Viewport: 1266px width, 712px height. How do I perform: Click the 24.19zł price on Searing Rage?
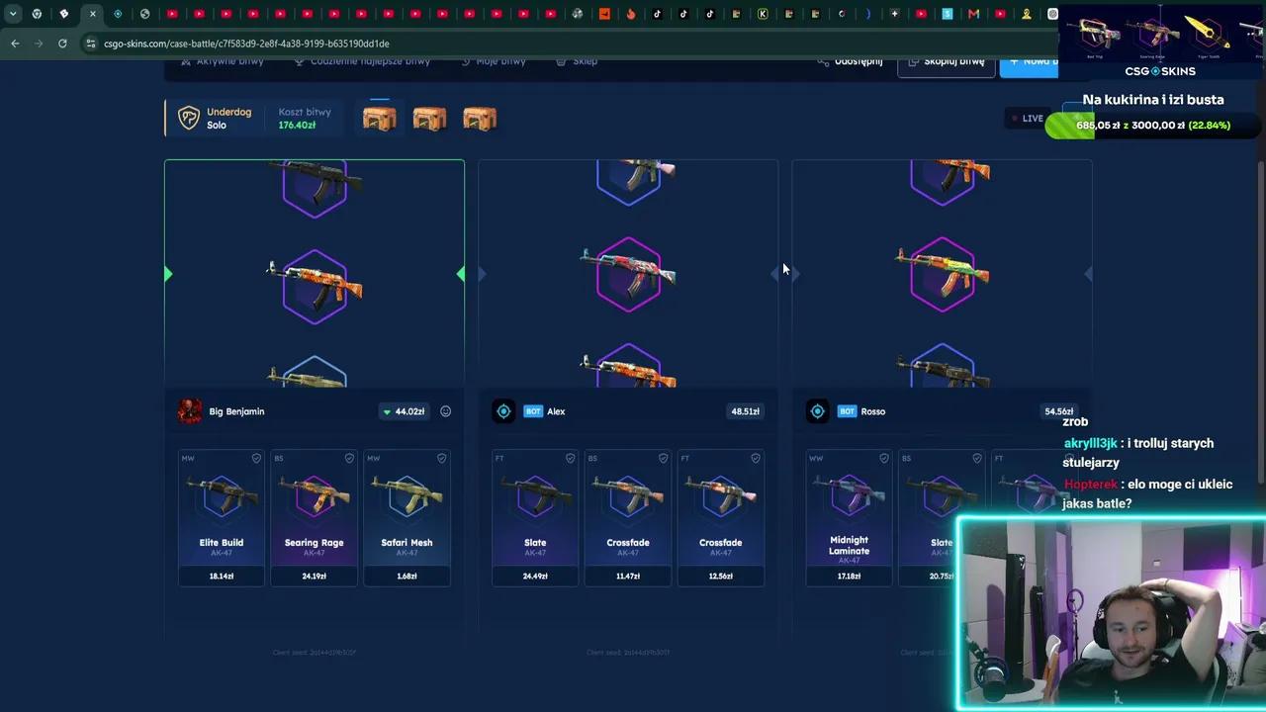314,576
